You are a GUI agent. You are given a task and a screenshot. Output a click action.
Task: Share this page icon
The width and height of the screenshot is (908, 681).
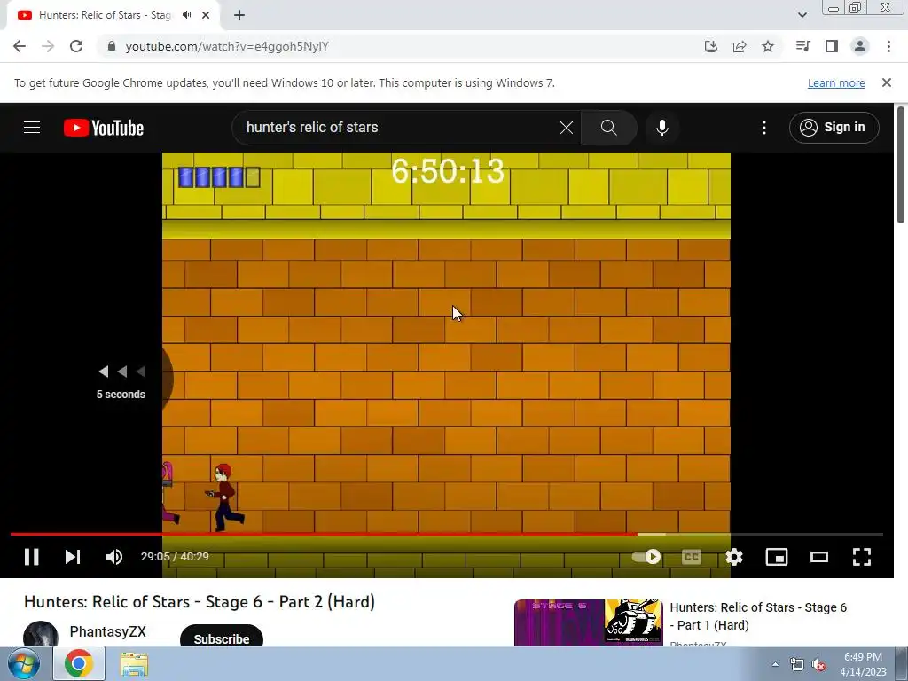point(740,46)
